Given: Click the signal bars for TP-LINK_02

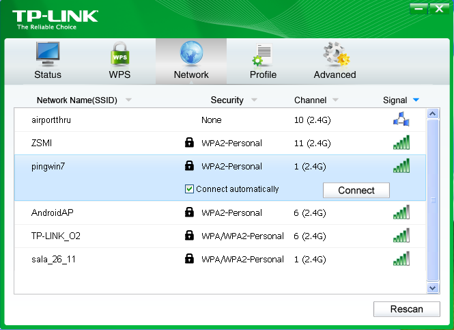Looking at the screenshot, I should (401, 235).
